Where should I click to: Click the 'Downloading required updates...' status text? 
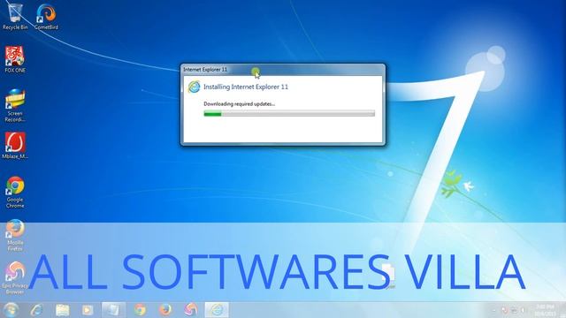(x=240, y=104)
